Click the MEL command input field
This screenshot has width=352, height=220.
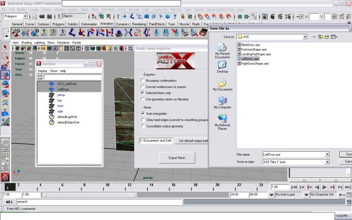[x=99, y=202]
